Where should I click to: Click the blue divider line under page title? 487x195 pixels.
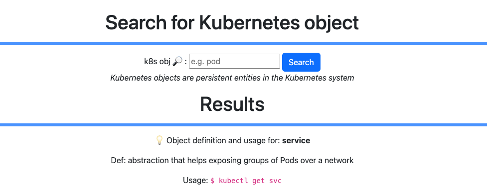(x=243, y=43)
